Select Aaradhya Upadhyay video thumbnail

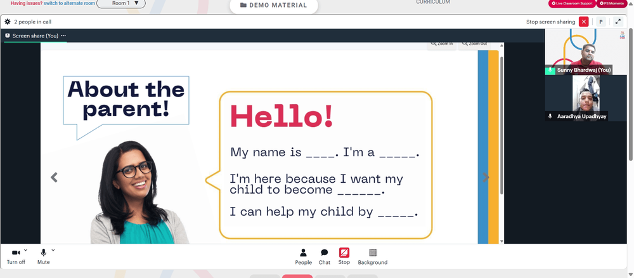click(585, 98)
